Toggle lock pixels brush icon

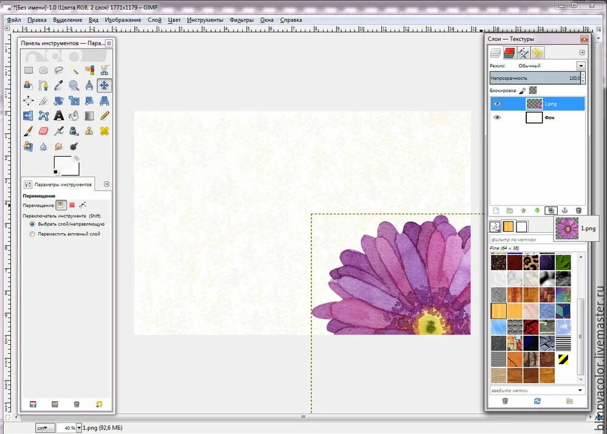pyautogui.click(x=522, y=90)
